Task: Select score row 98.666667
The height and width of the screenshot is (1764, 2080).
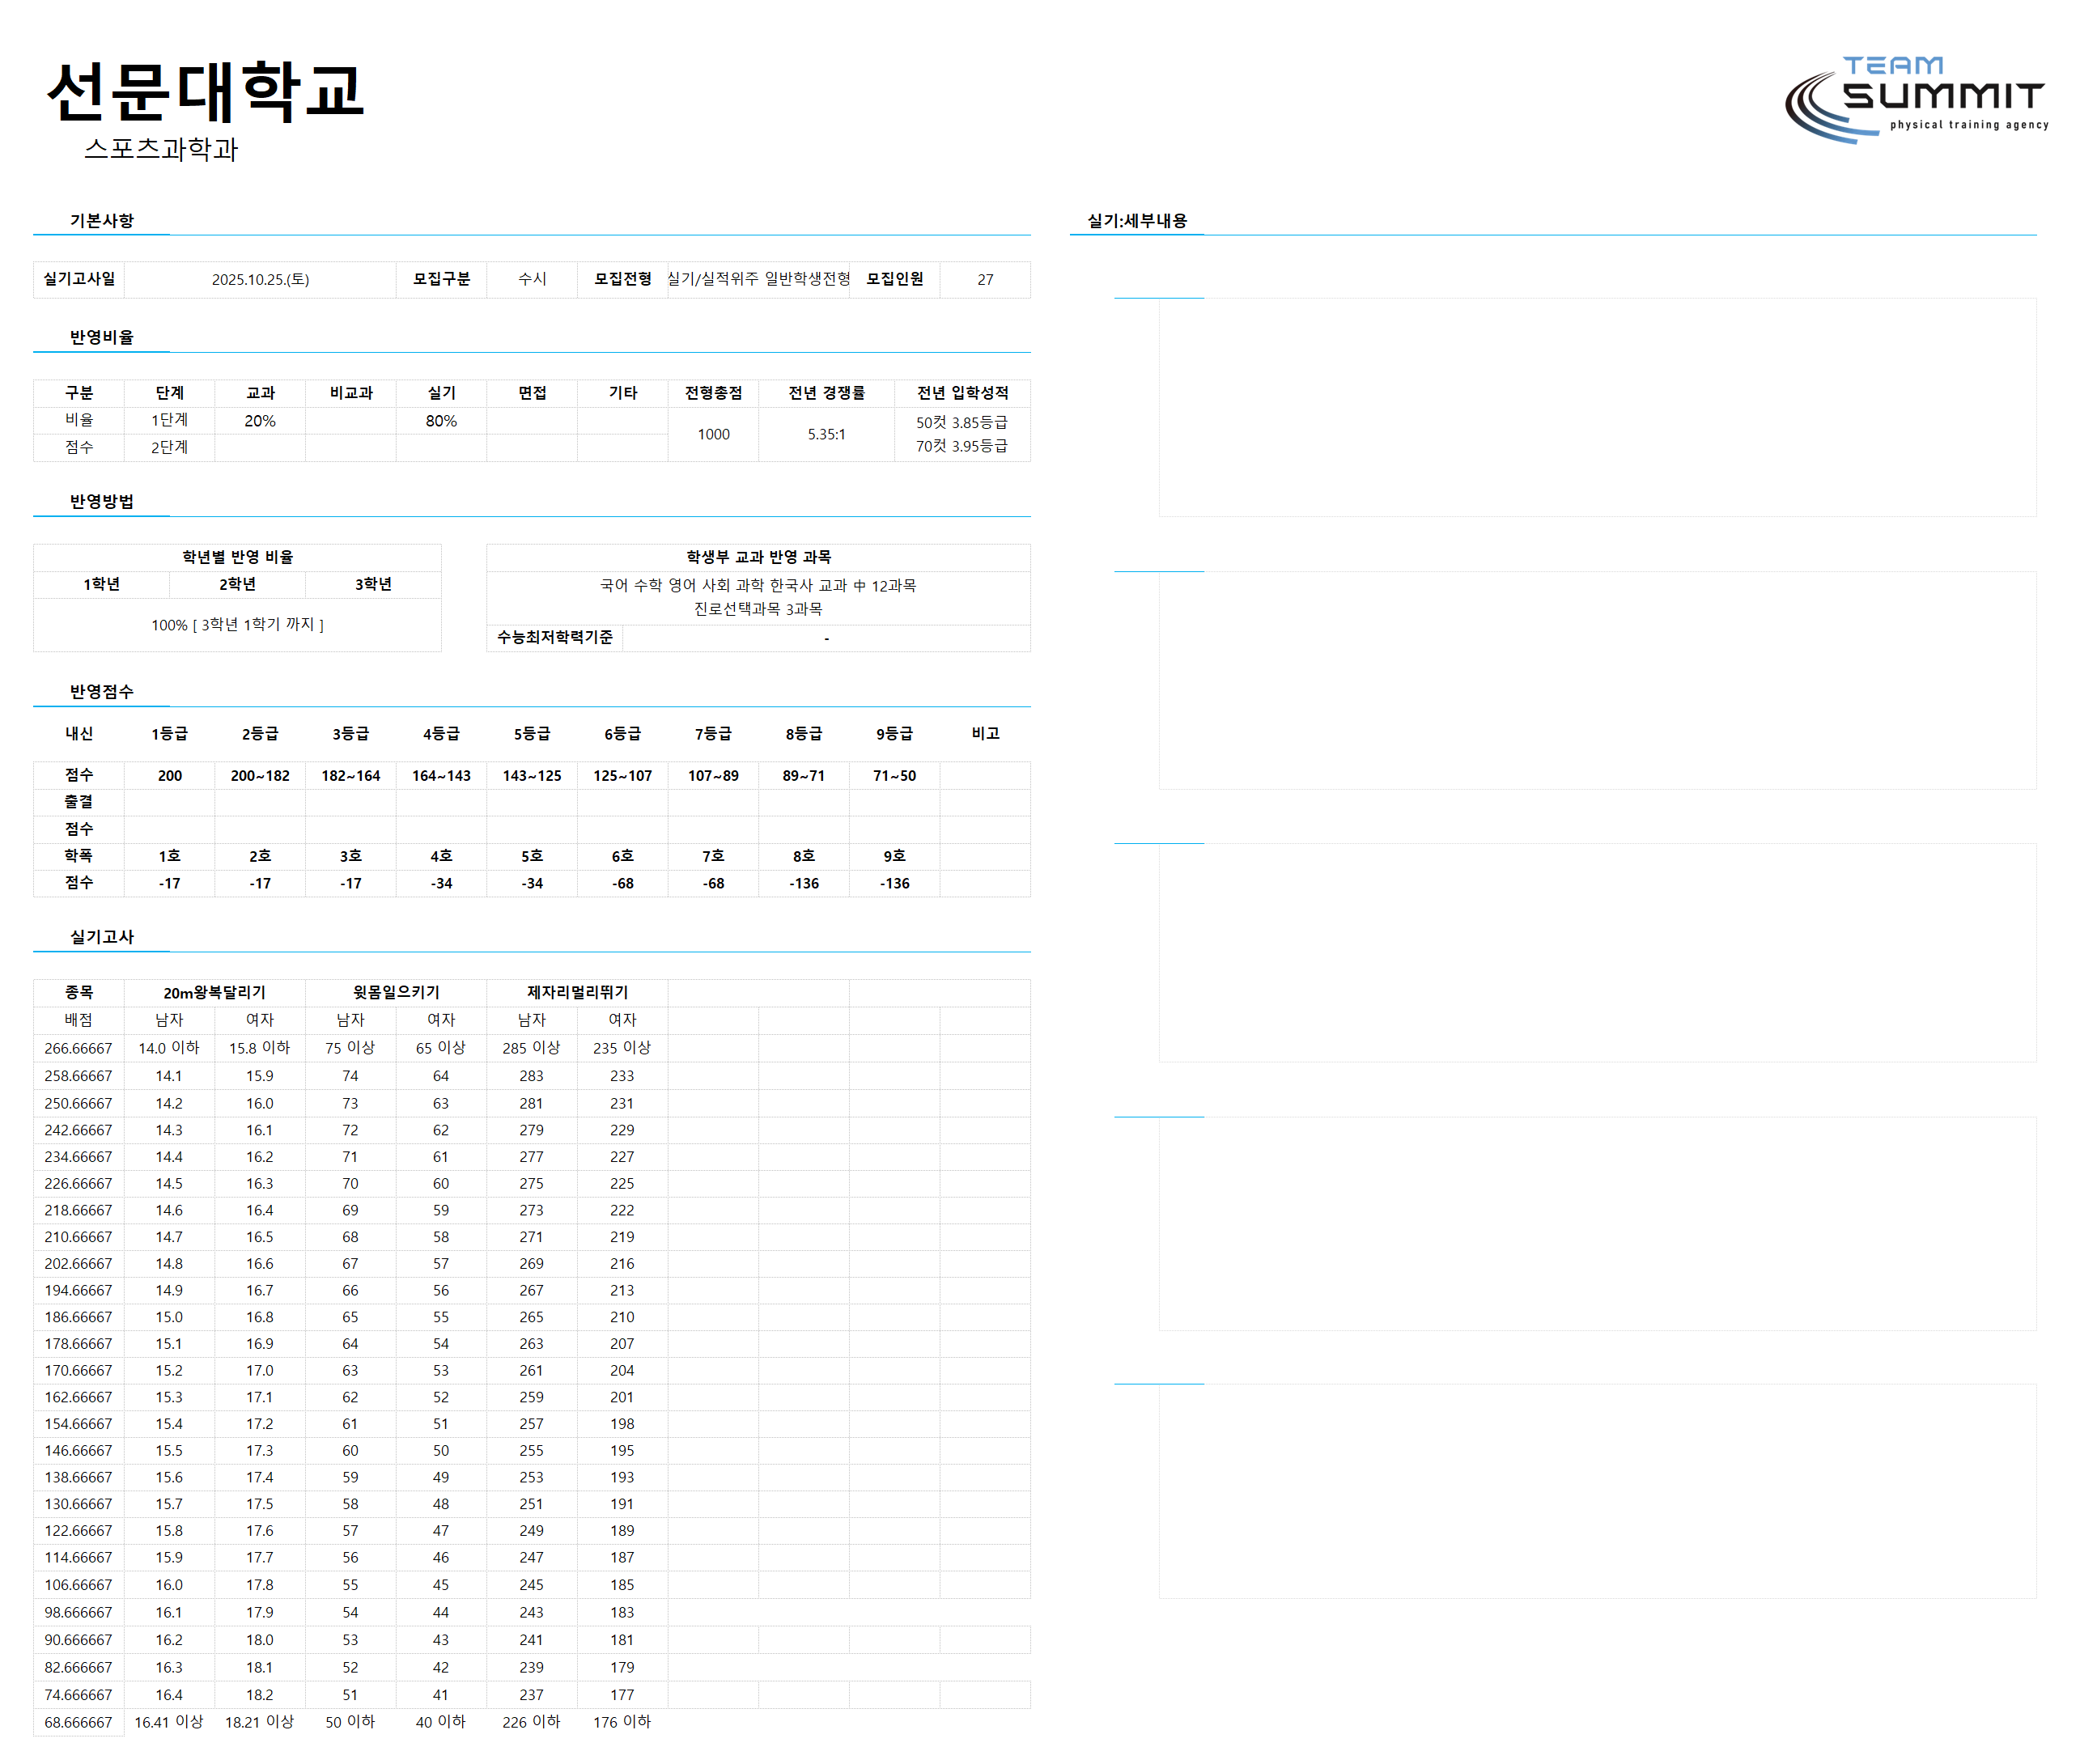Action: pos(78,1613)
